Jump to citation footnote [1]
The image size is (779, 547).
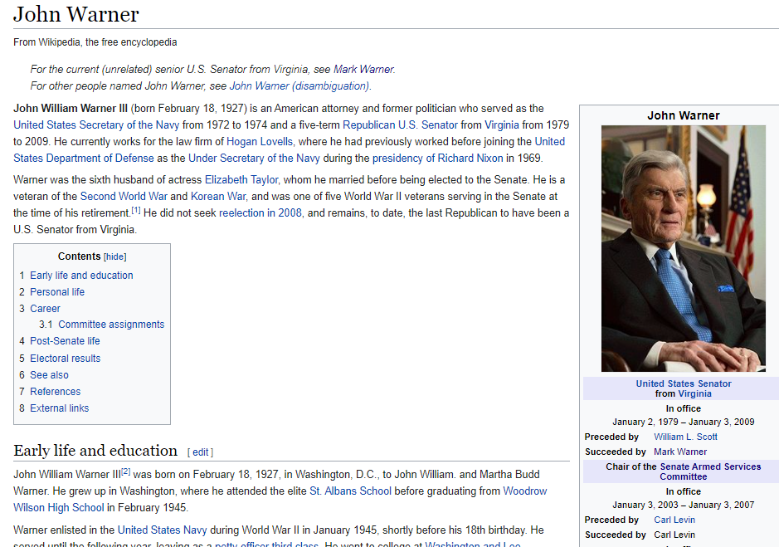(135, 210)
